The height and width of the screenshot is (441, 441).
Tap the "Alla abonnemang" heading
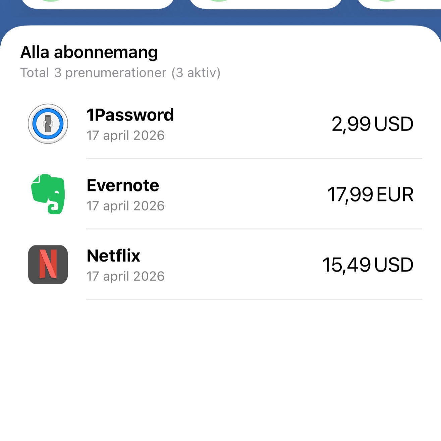point(89,52)
